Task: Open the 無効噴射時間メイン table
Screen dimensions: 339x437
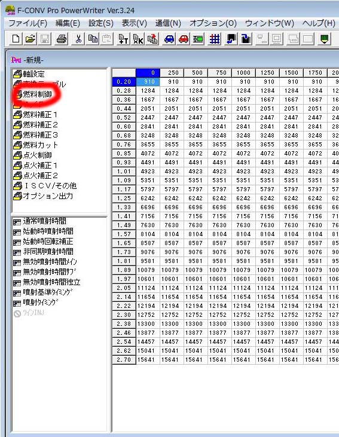Action: tap(45, 262)
